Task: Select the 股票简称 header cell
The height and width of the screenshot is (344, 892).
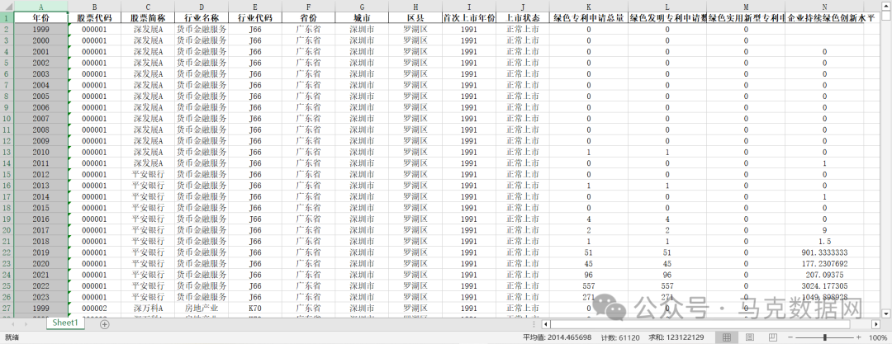Action: click(x=148, y=18)
